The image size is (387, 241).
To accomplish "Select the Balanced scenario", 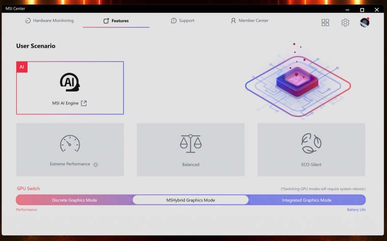I will coord(190,149).
